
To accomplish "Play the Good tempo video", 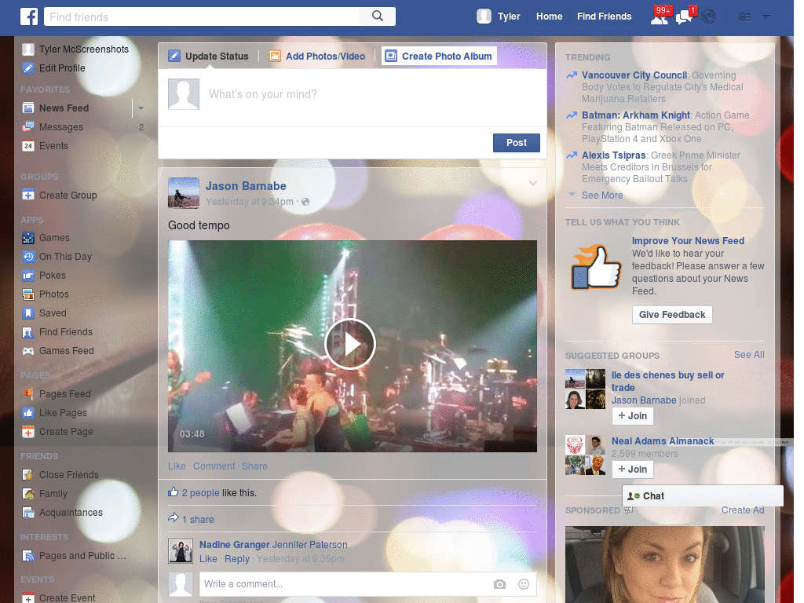I will [350, 344].
